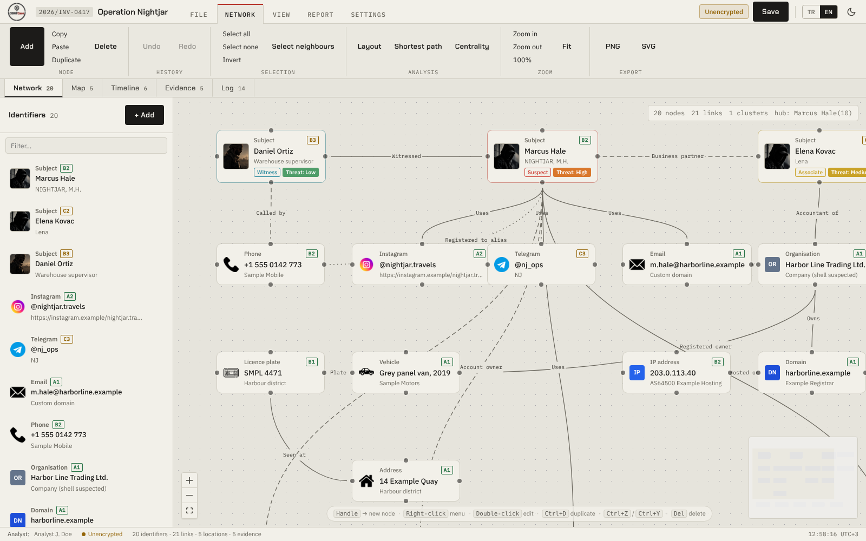Click the house icon on Address node
Image resolution: width=866 pixels, height=541 pixels.
[366, 481]
